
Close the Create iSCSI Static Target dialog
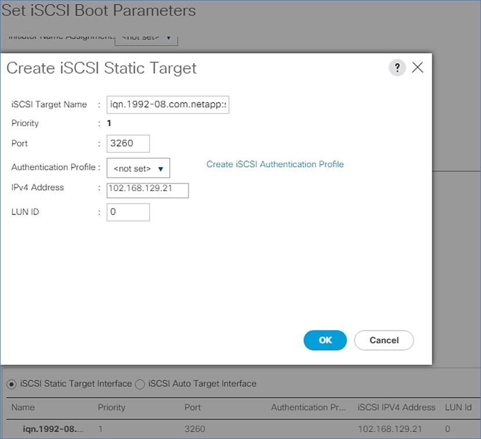click(417, 68)
